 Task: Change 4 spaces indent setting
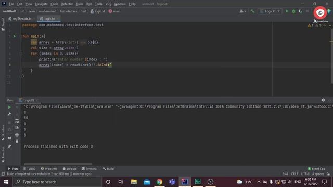coord(318,174)
